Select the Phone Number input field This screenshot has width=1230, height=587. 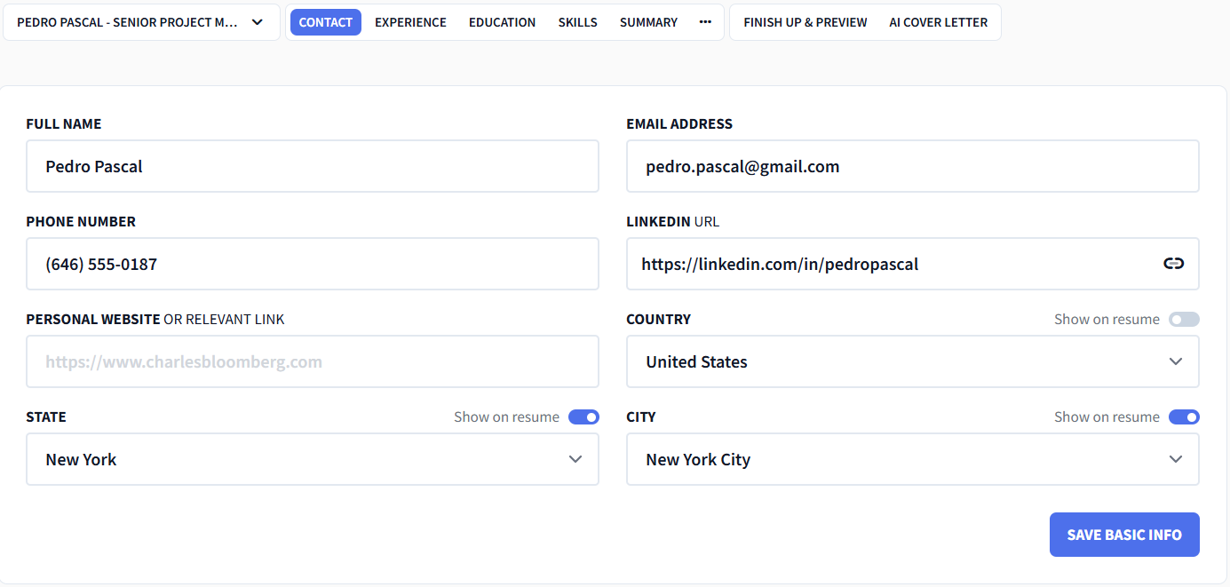[312, 264]
